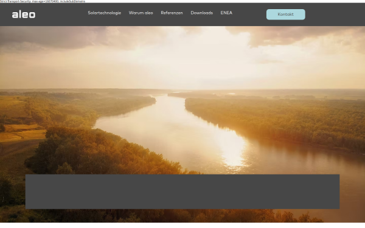Open the Warum aleo menu item
Screen dimensions: 365x228
(141, 13)
